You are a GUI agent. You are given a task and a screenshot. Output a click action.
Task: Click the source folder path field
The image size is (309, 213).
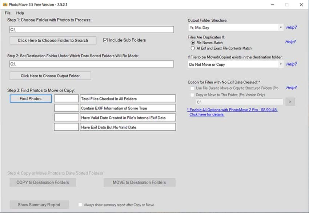pyautogui.click(x=92, y=30)
